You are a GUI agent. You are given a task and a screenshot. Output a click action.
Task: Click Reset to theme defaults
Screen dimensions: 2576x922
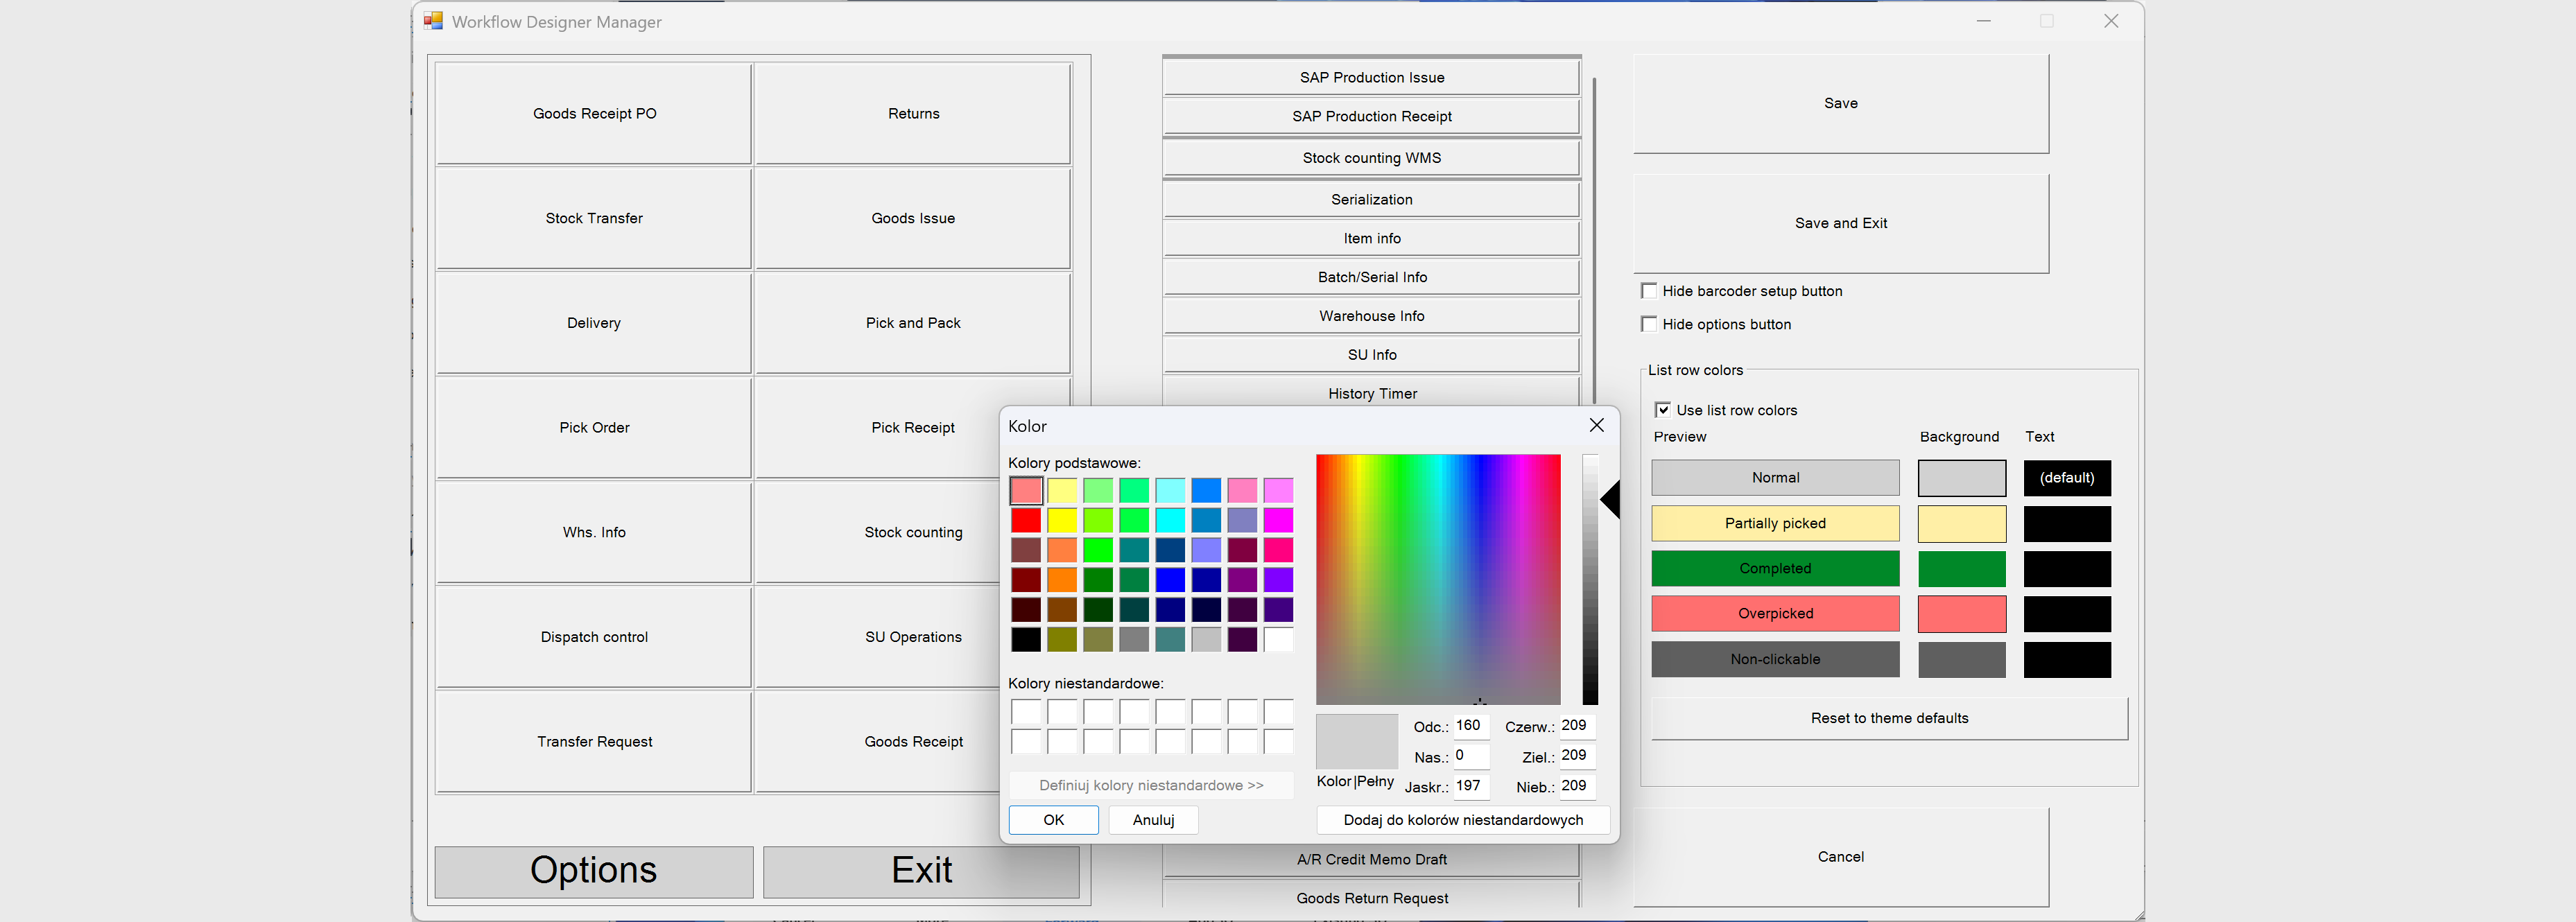(1889, 718)
